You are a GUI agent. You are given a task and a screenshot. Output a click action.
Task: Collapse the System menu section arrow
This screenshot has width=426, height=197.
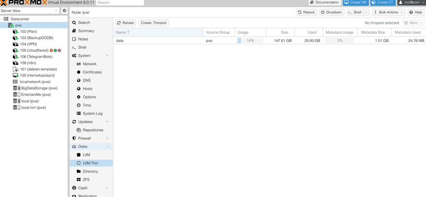point(108,56)
